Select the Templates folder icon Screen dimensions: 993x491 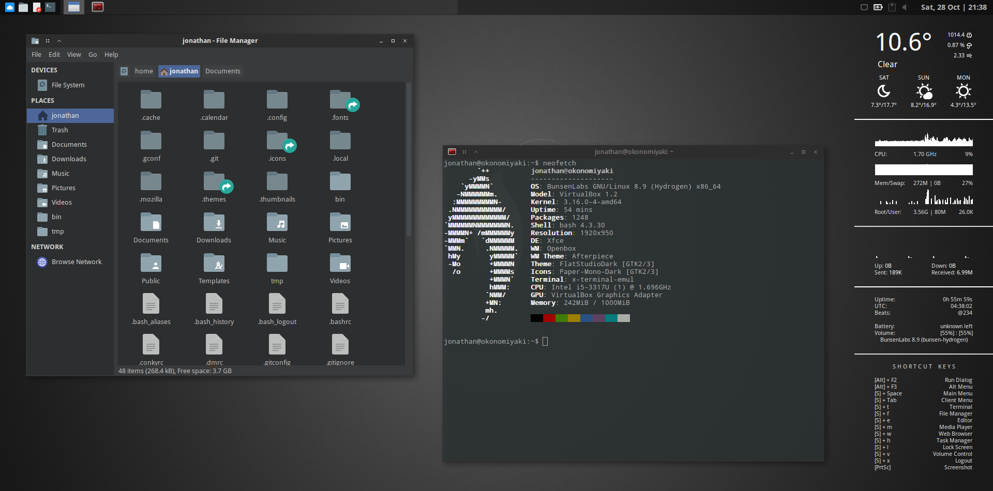pyautogui.click(x=214, y=263)
